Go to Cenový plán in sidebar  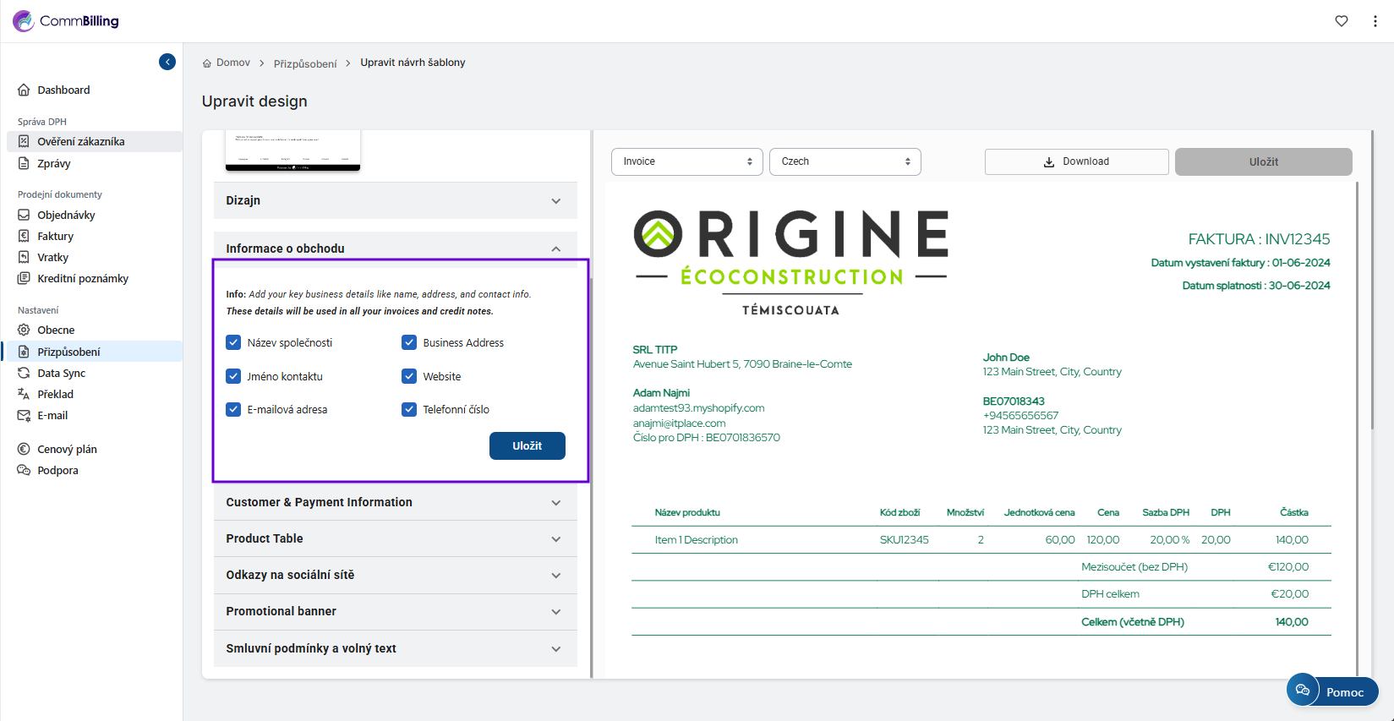point(67,449)
